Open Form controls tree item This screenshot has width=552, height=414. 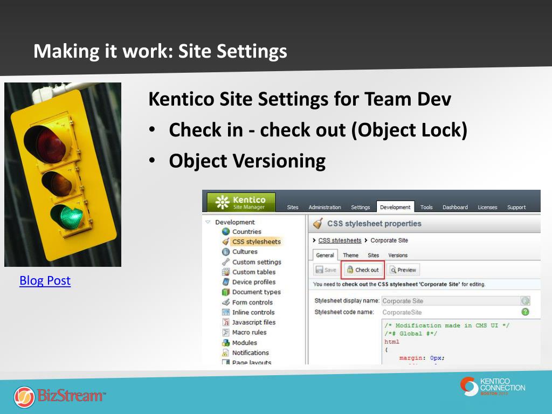coord(252,302)
